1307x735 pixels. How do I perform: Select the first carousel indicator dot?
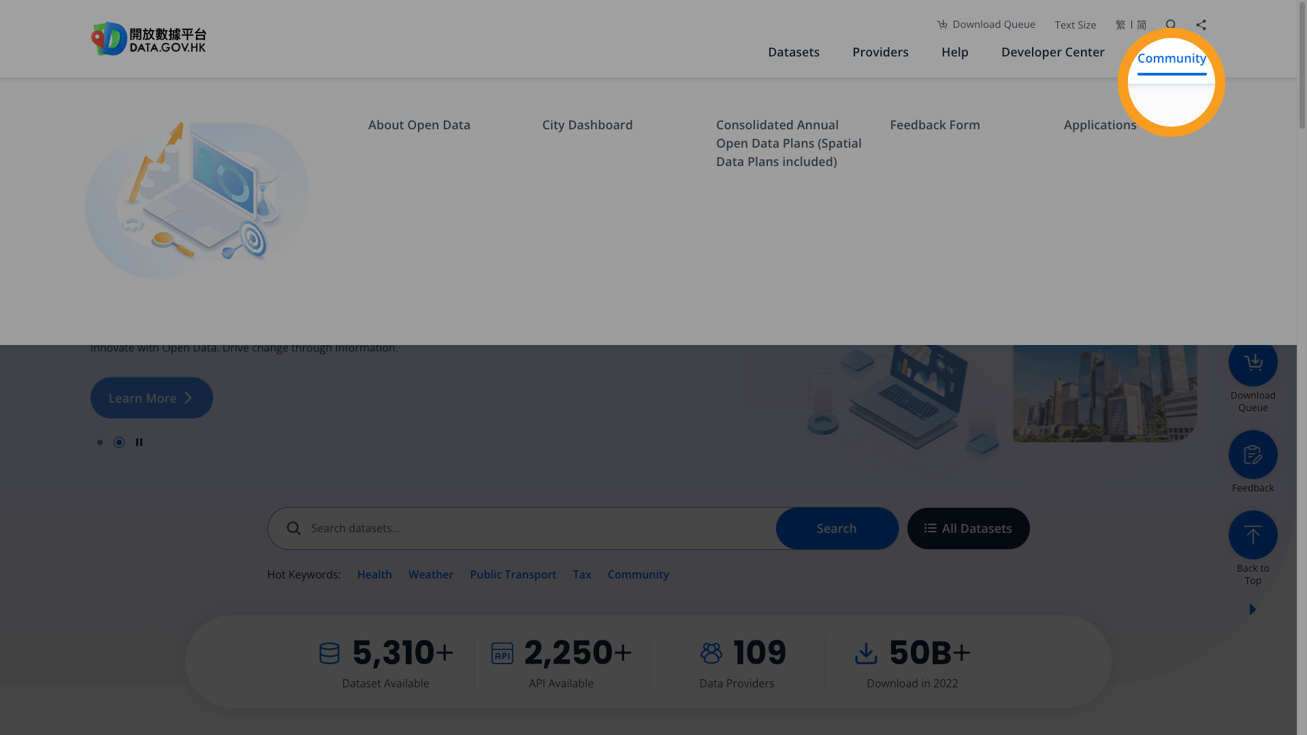point(100,442)
